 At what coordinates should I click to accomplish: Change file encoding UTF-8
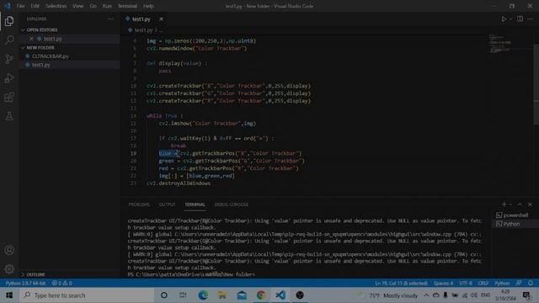(x=466, y=283)
